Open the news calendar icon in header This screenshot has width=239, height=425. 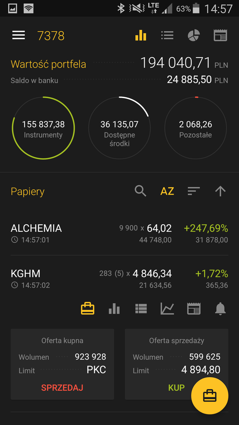click(220, 35)
